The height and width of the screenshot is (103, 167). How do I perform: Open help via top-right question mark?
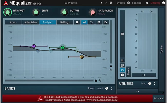click(163, 3)
